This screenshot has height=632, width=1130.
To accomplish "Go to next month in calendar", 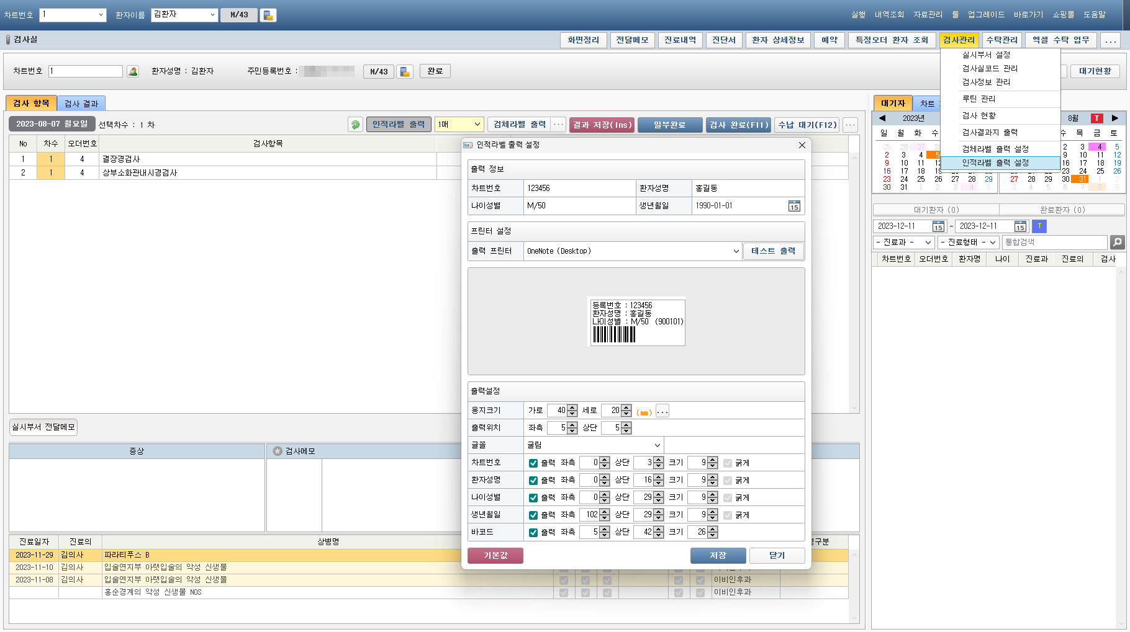I will point(1115,118).
